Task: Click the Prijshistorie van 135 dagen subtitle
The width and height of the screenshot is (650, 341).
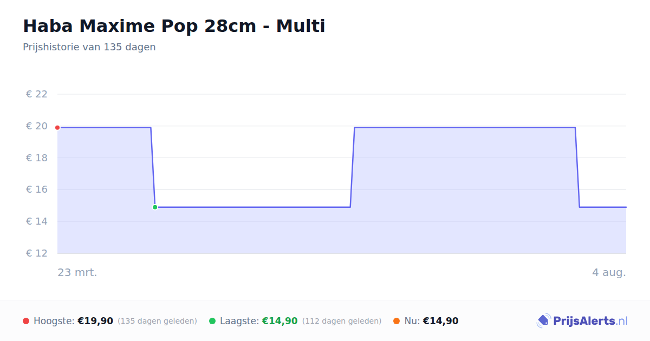Action: pos(89,47)
